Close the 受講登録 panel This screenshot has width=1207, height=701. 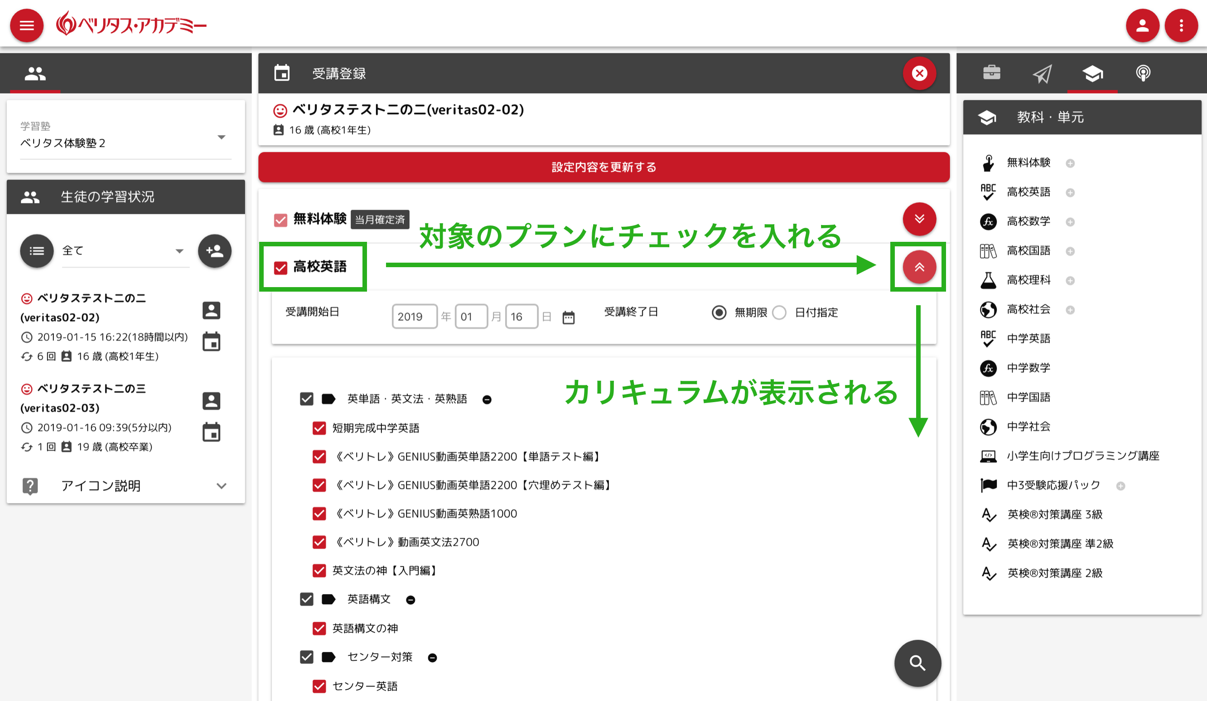[919, 73]
